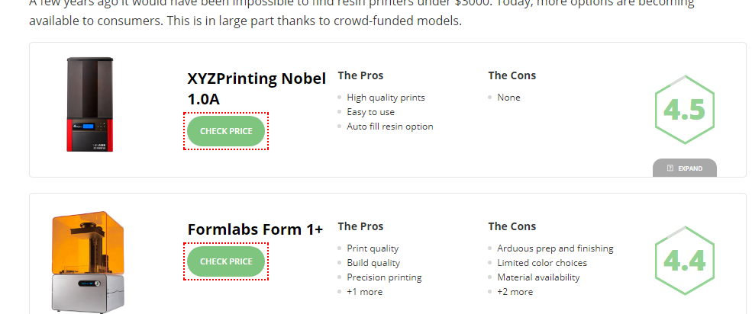Click the "Material availability" con item

tap(538, 277)
